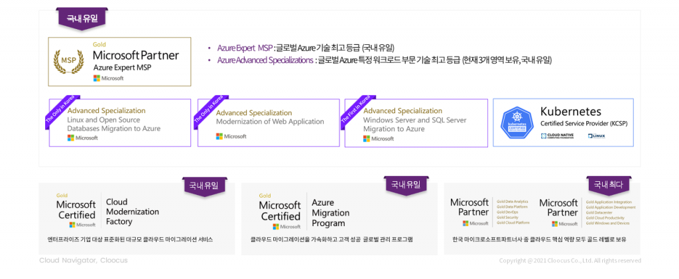Click the 'Copyright @ 2021 Cloocus Co., Ltd.' footer
Screen dimensions: 679x279
point(570,261)
